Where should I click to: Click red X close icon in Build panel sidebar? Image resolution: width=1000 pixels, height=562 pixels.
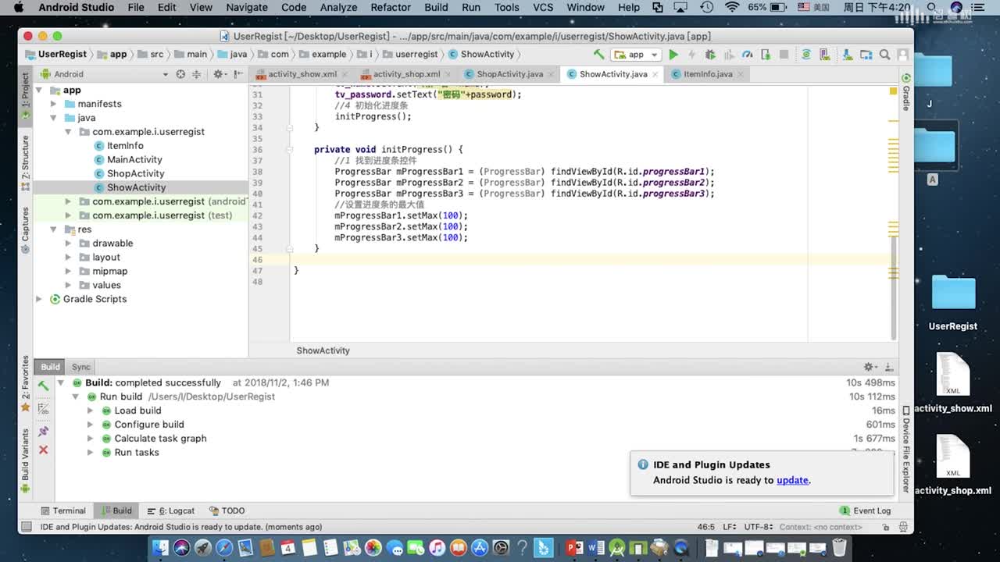tap(43, 450)
